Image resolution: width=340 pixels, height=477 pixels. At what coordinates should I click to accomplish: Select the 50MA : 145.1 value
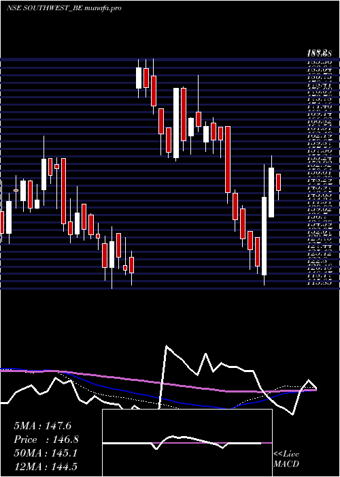coord(46,453)
